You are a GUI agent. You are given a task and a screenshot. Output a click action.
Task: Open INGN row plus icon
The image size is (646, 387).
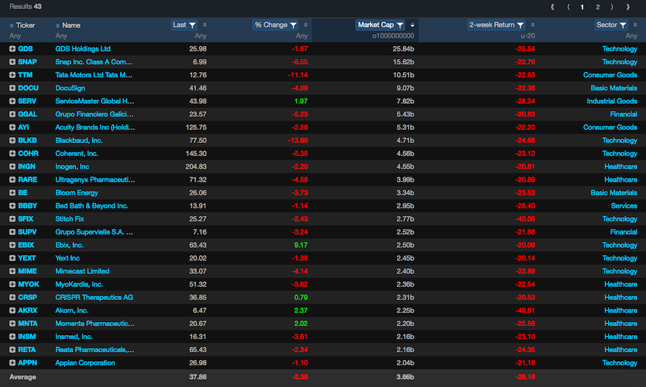click(12, 167)
